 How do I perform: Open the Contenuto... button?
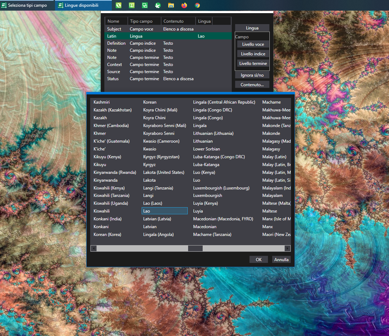pyautogui.click(x=252, y=84)
